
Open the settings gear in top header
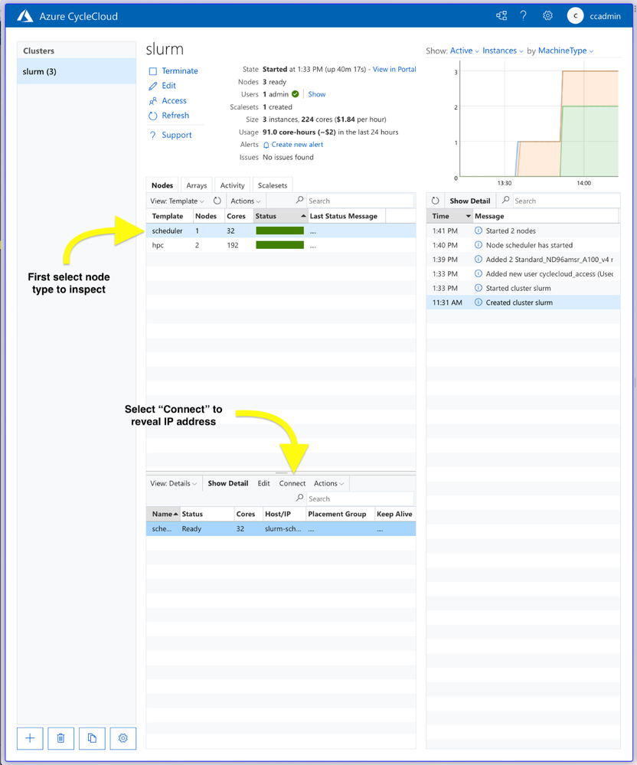point(547,15)
